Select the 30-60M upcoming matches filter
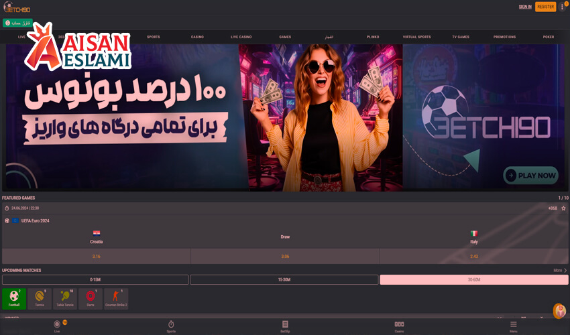Image resolution: width=570 pixels, height=335 pixels. (x=474, y=280)
